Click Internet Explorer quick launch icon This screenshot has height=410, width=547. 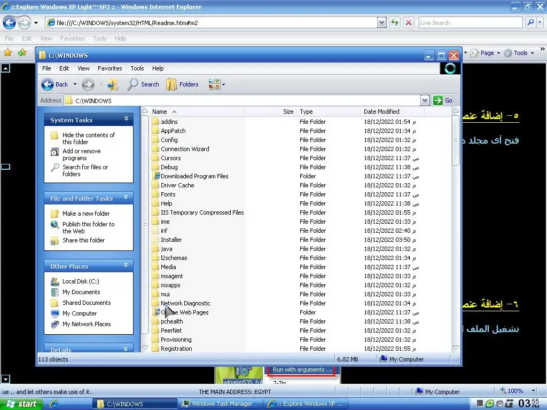click(x=53, y=404)
